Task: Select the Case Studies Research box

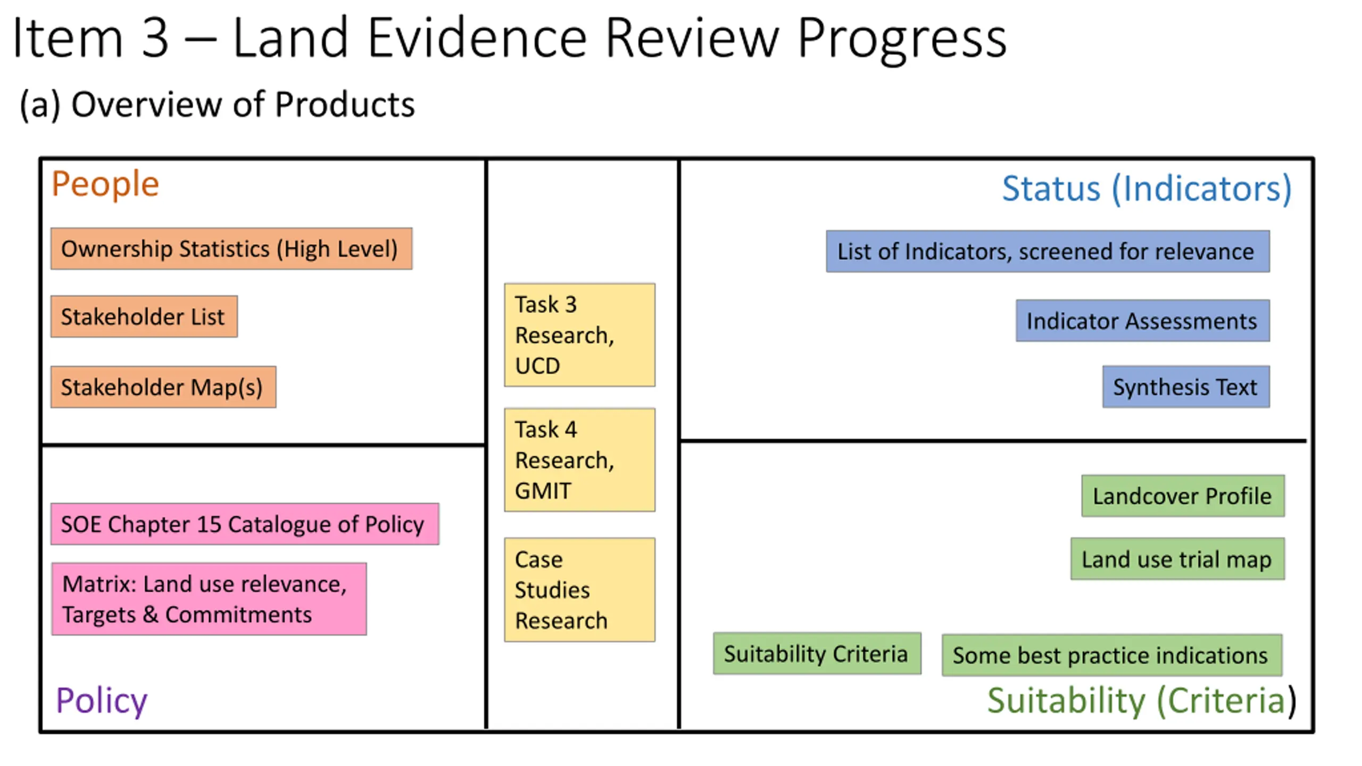Action: pos(579,589)
